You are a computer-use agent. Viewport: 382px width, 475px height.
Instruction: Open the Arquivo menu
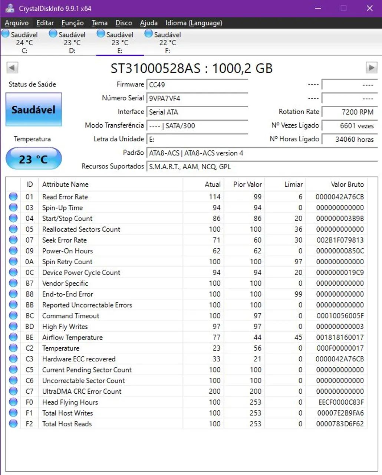pos(16,23)
